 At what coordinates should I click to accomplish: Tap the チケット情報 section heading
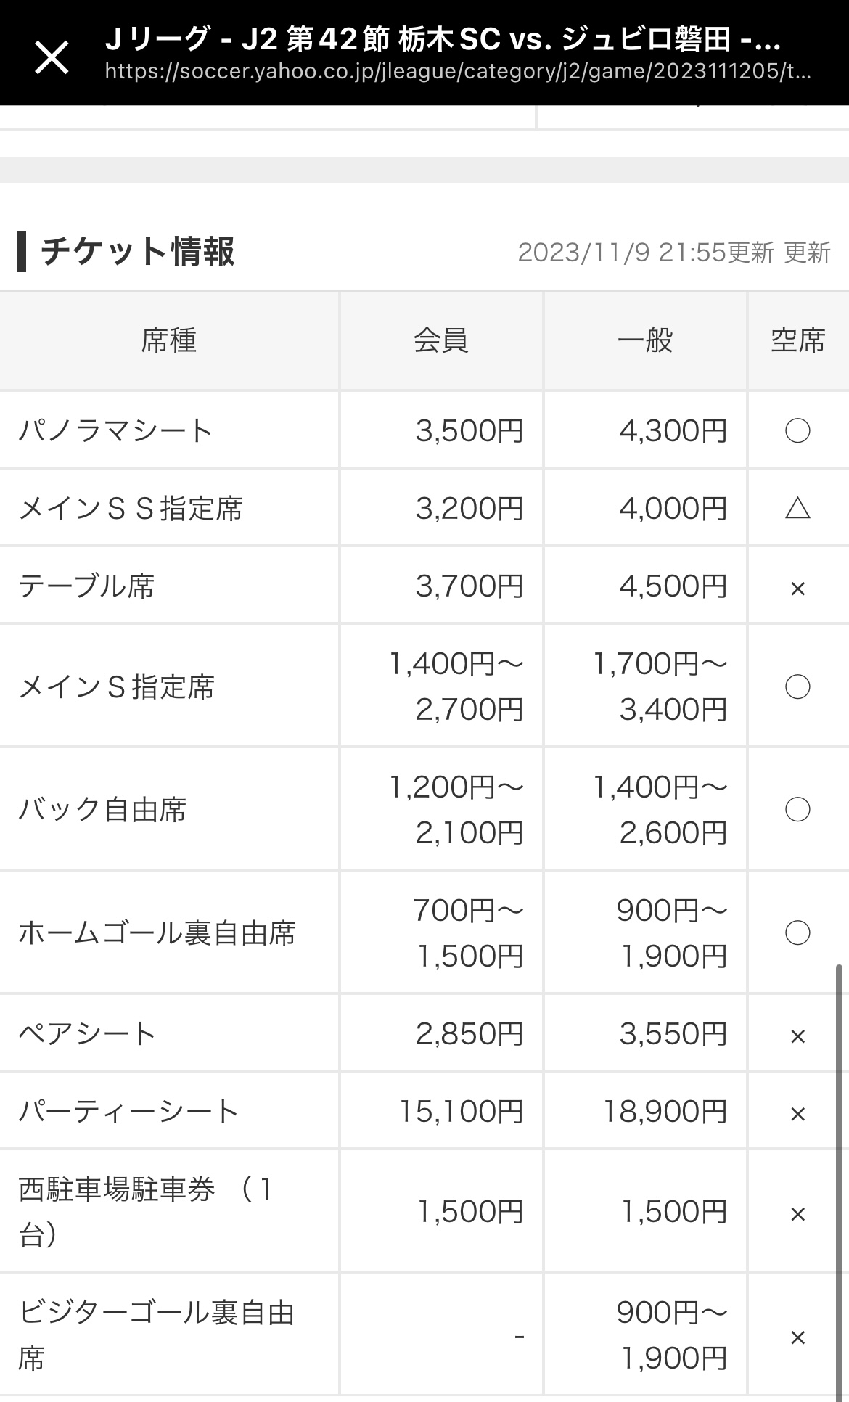(138, 252)
